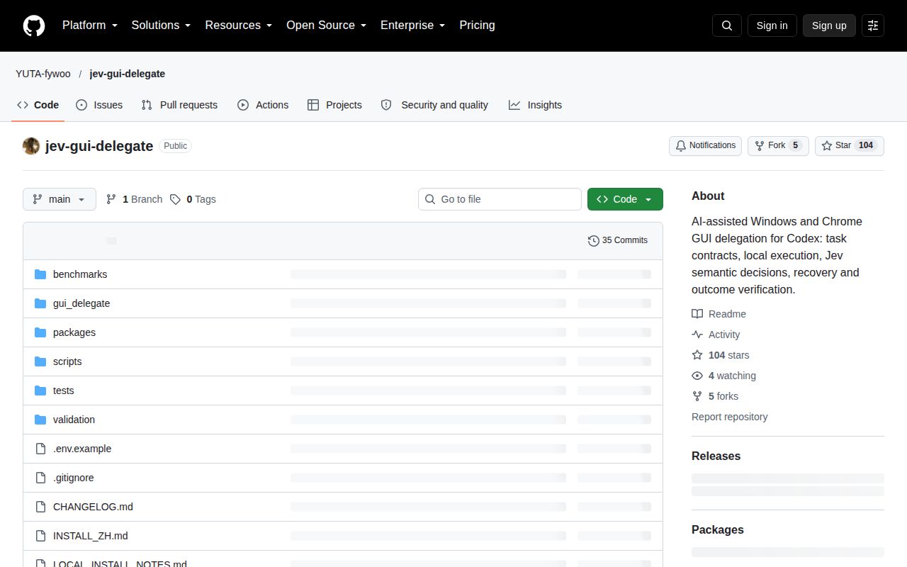Expand the Resources menu

pyautogui.click(x=239, y=26)
